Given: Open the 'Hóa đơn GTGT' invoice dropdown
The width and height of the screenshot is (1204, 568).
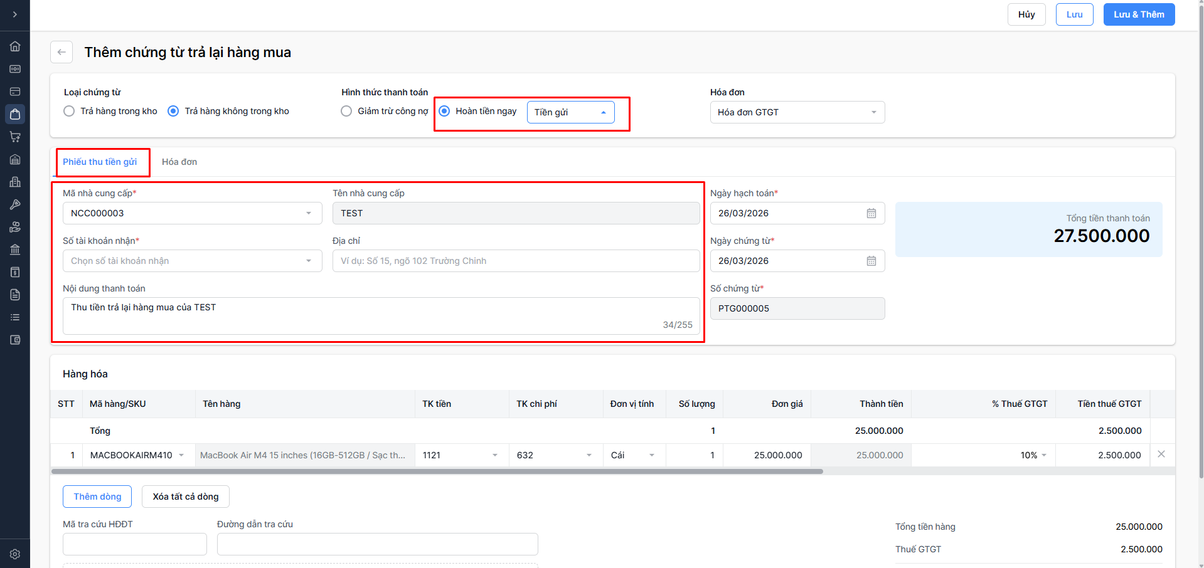Looking at the screenshot, I should pyautogui.click(x=797, y=112).
